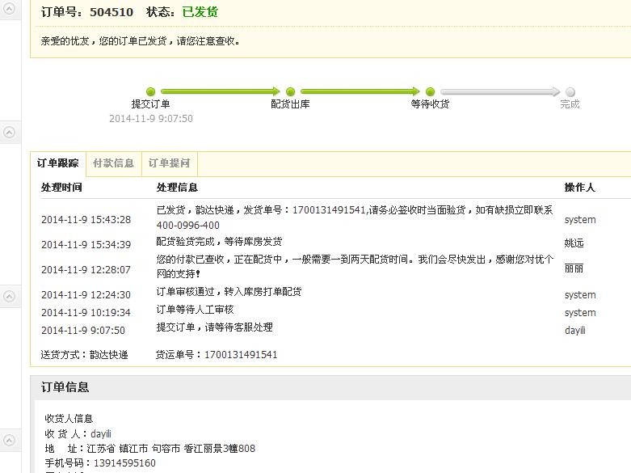Image resolution: width=631 pixels, height=473 pixels.
Task: Open the 订单提问 tab
Action: pyautogui.click(x=170, y=163)
